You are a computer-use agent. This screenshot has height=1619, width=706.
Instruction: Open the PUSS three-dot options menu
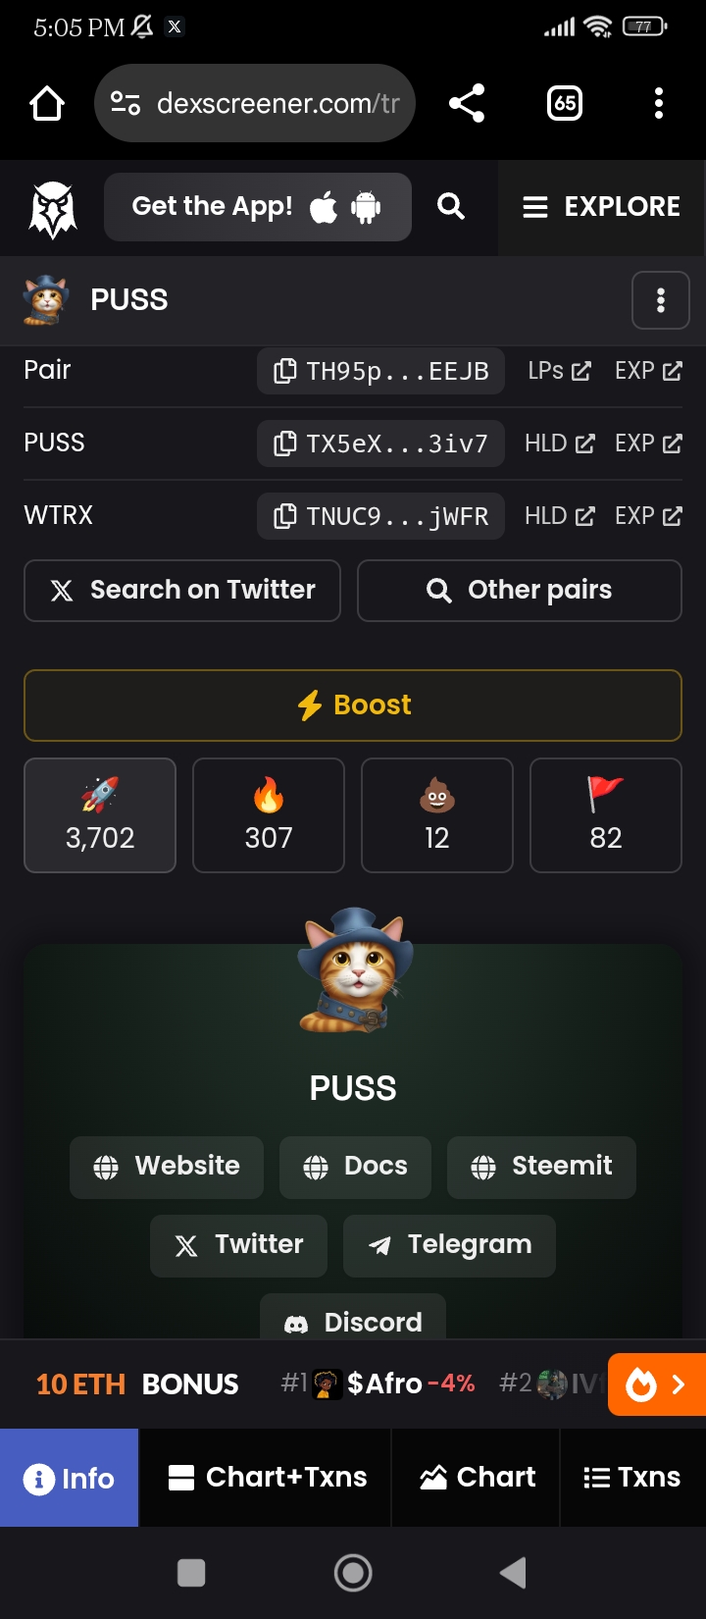coord(661,300)
